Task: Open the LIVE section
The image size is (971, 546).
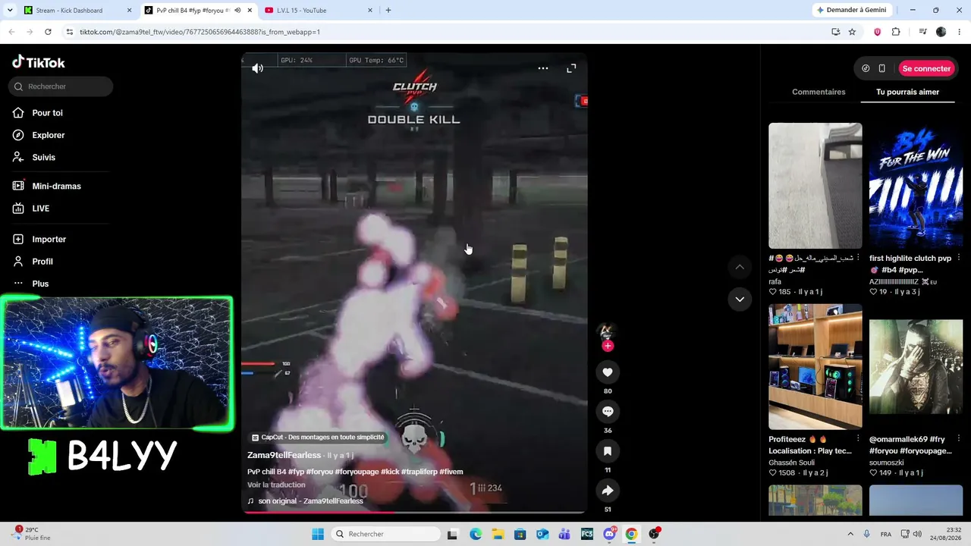Action: click(x=40, y=209)
